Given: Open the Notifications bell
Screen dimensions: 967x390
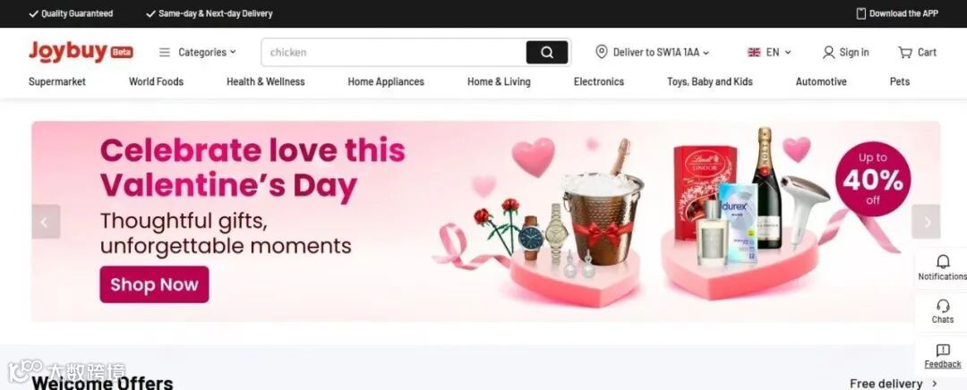Looking at the screenshot, I should point(942,262).
